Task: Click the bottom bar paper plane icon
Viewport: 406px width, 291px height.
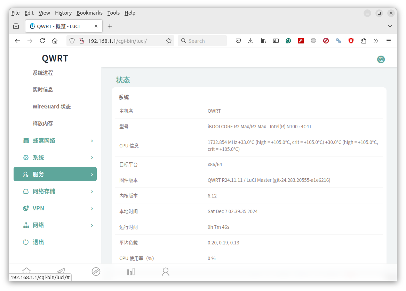Action: tap(61, 270)
